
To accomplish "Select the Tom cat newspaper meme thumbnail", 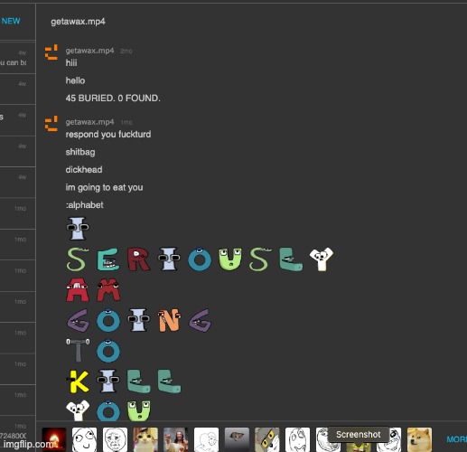I will (267, 439).
